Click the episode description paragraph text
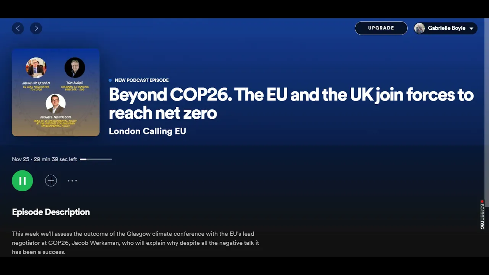489x275 pixels. pyautogui.click(x=136, y=243)
